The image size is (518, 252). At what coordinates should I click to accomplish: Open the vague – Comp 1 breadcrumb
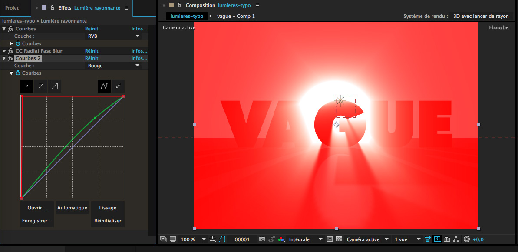click(x=236, y=16)
